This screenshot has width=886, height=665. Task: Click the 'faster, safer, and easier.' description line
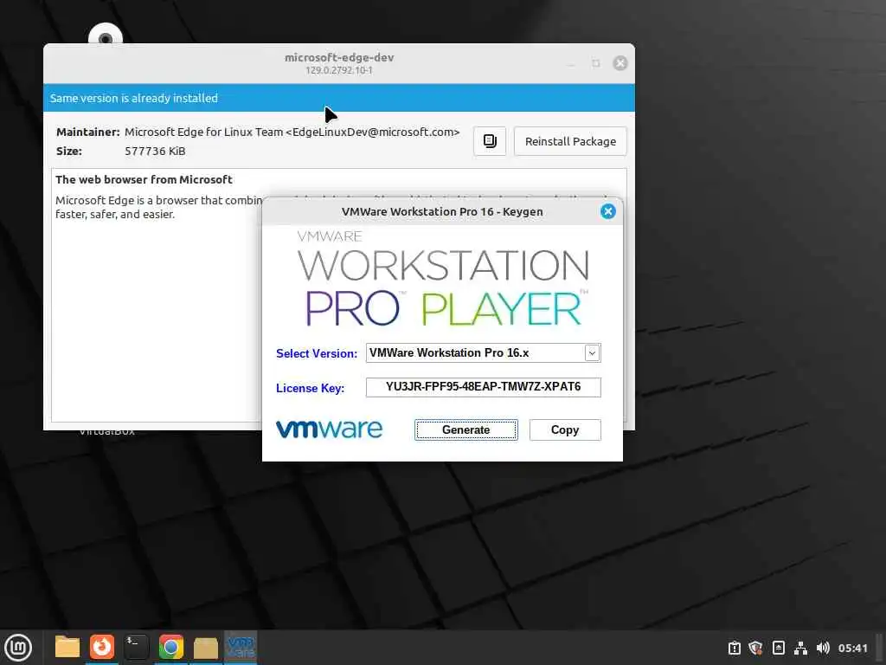pos(115,215)
